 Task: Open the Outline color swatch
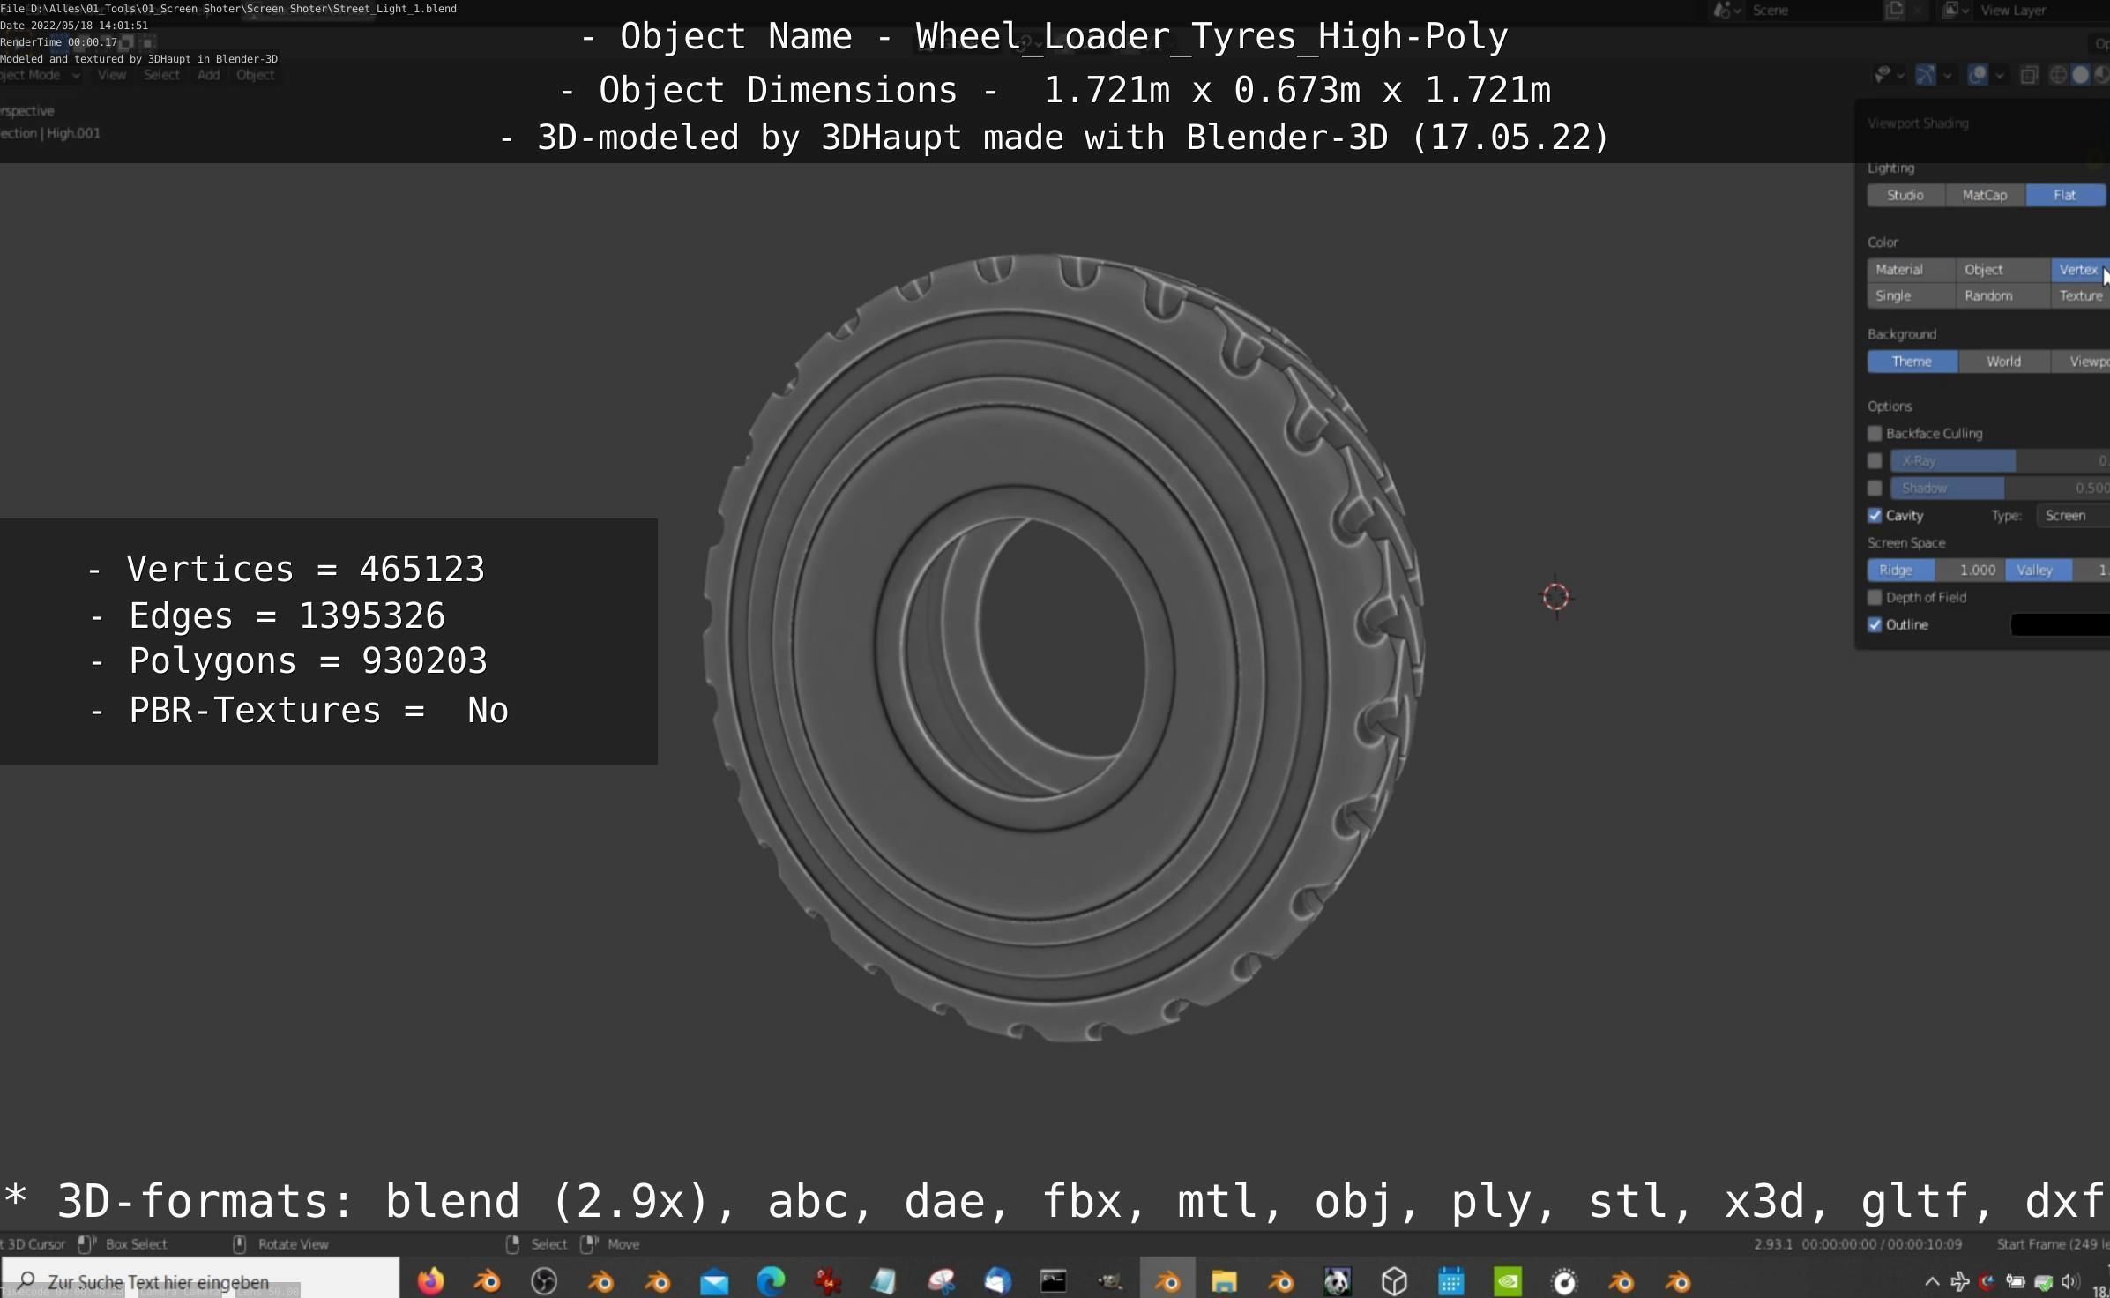point(2060,624)
